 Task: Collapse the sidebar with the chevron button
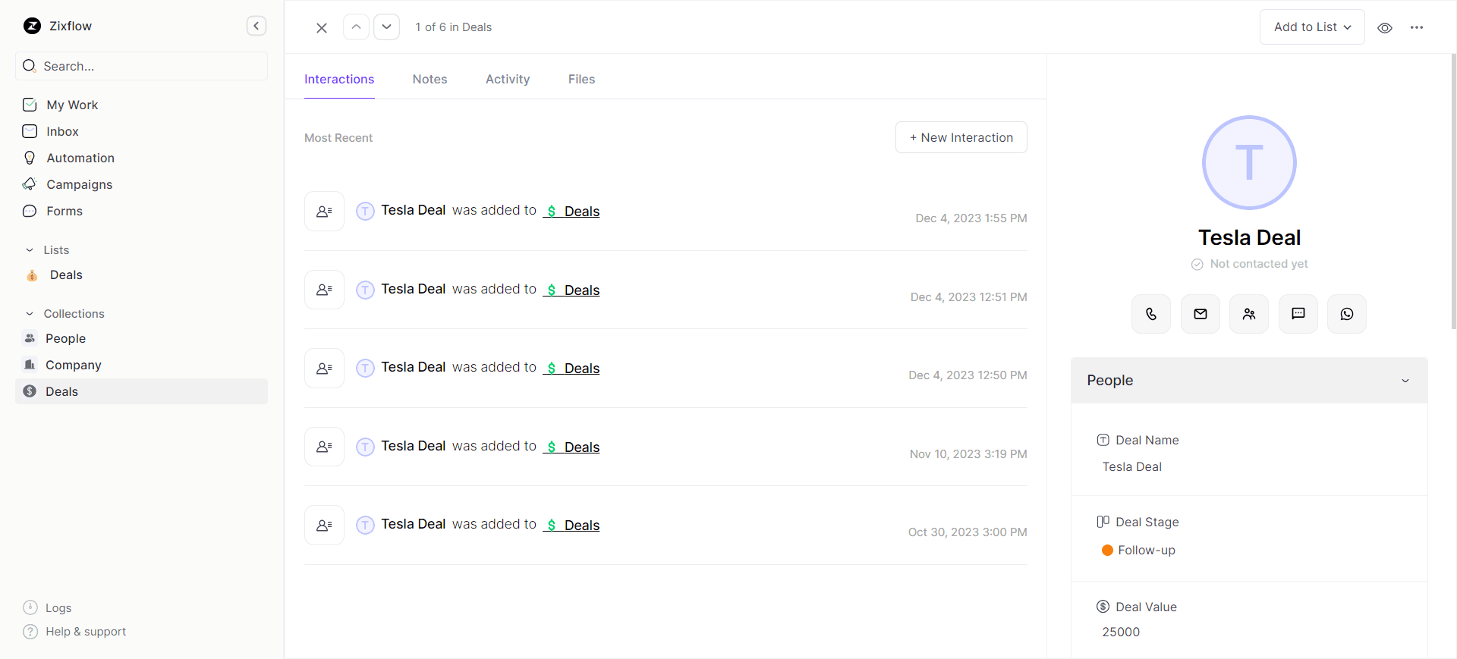click(256, 26)
